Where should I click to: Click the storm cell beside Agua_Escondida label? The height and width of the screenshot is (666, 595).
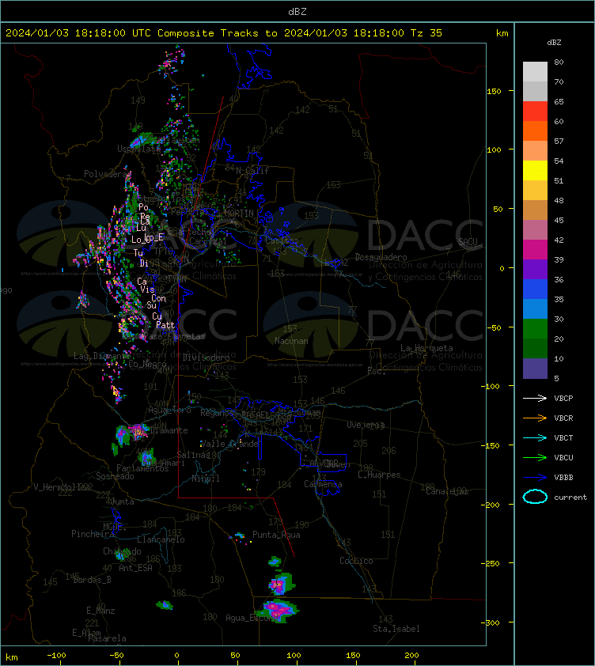coord(279,611)
